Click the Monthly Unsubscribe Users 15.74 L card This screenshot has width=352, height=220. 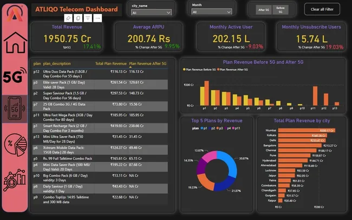pyautogui.click(x=311, y=37)
